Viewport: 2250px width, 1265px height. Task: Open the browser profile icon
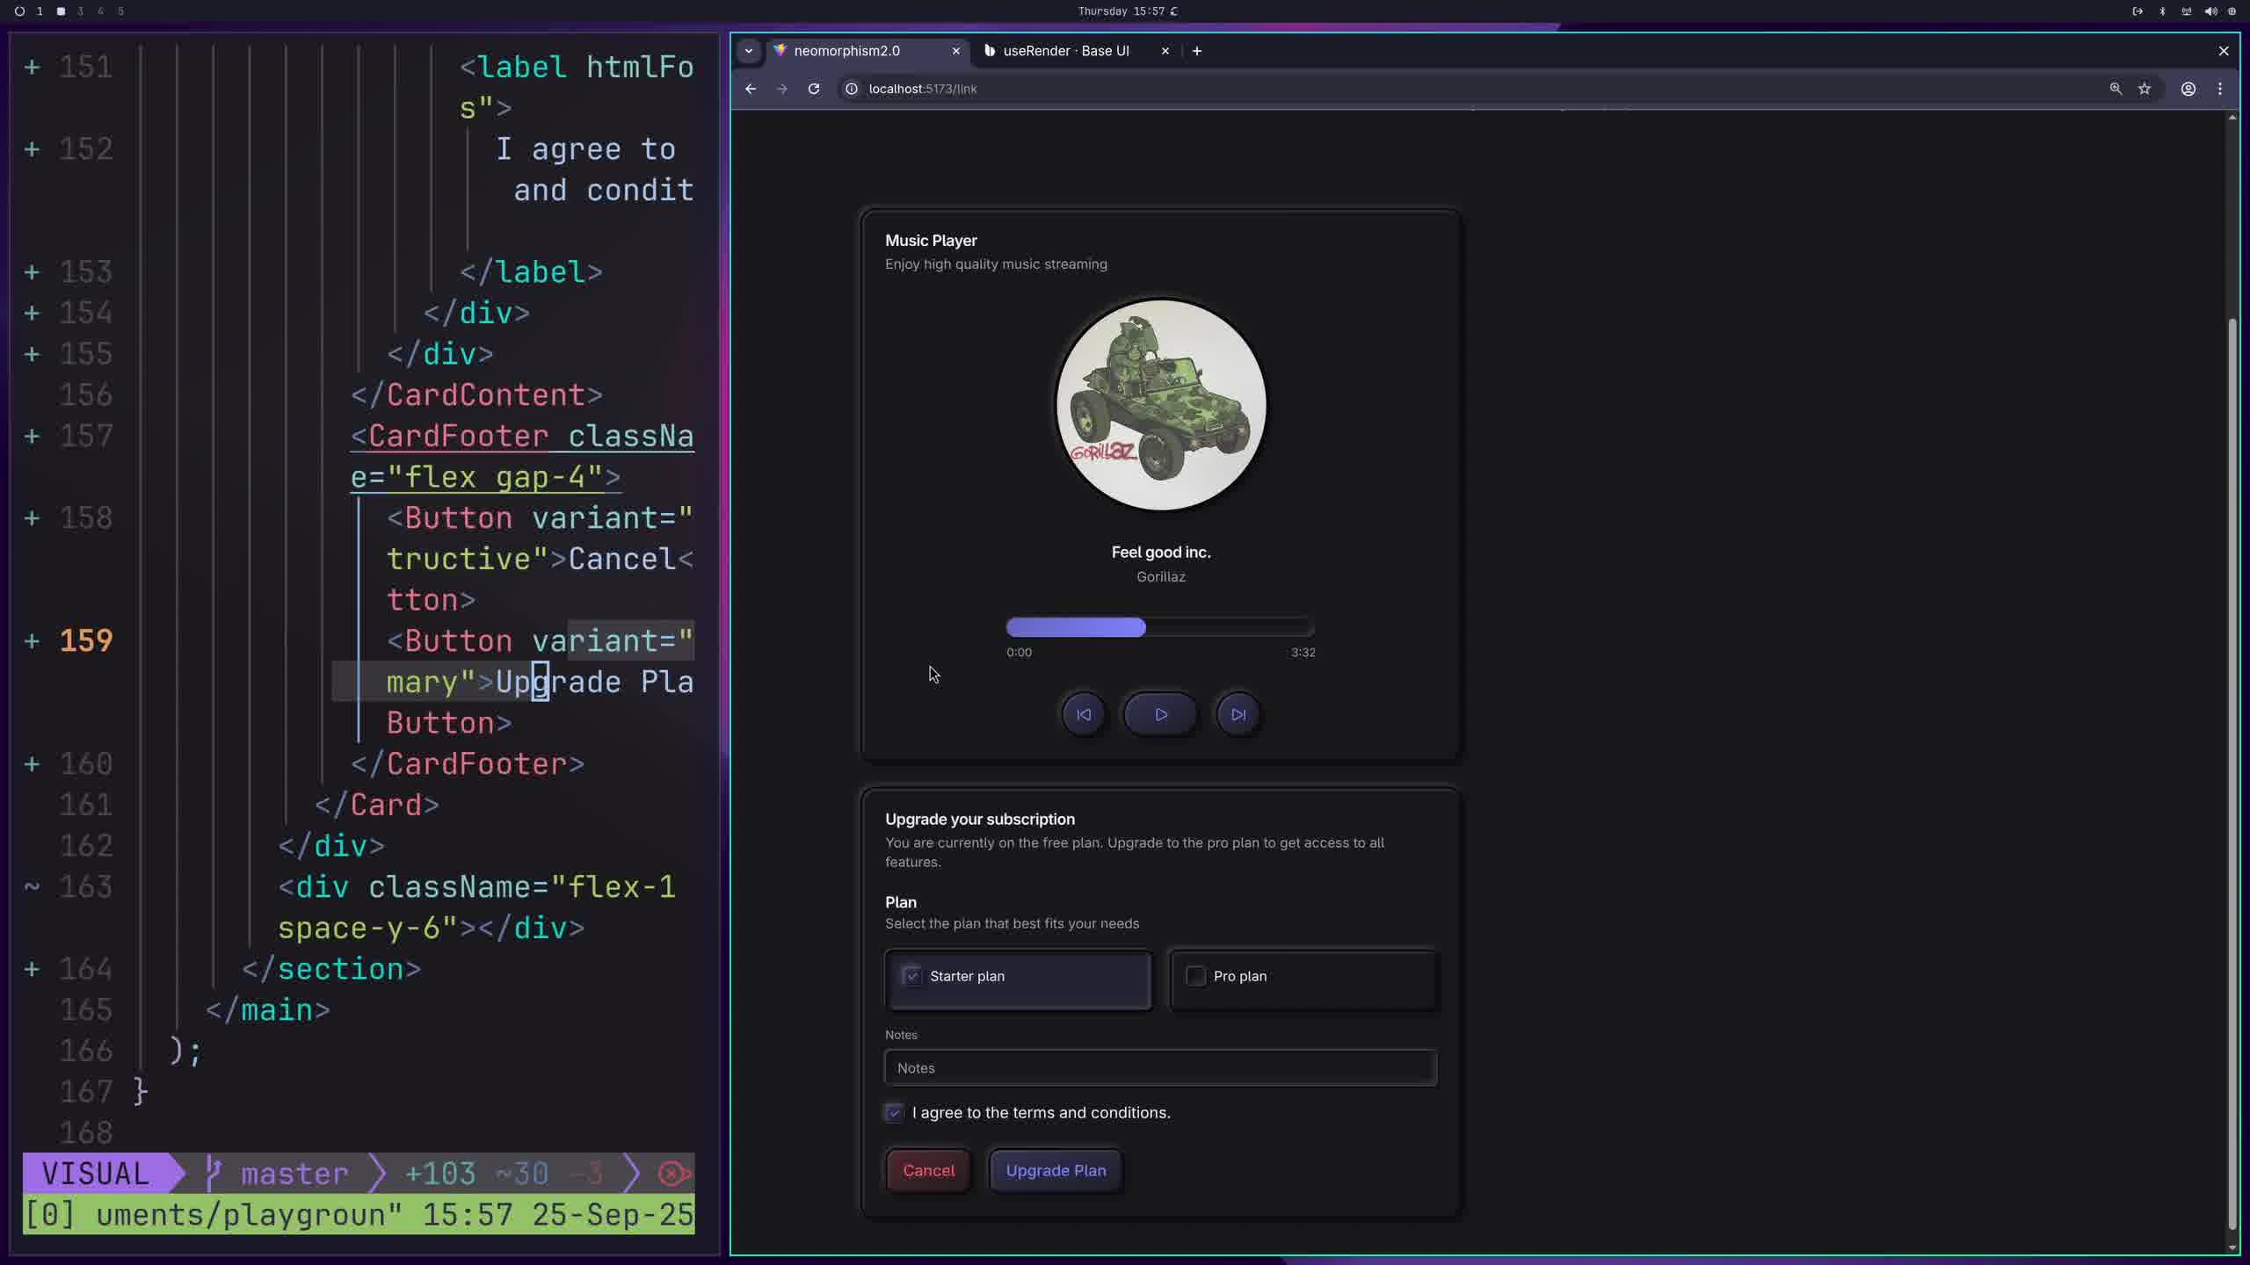[2188, 89]
